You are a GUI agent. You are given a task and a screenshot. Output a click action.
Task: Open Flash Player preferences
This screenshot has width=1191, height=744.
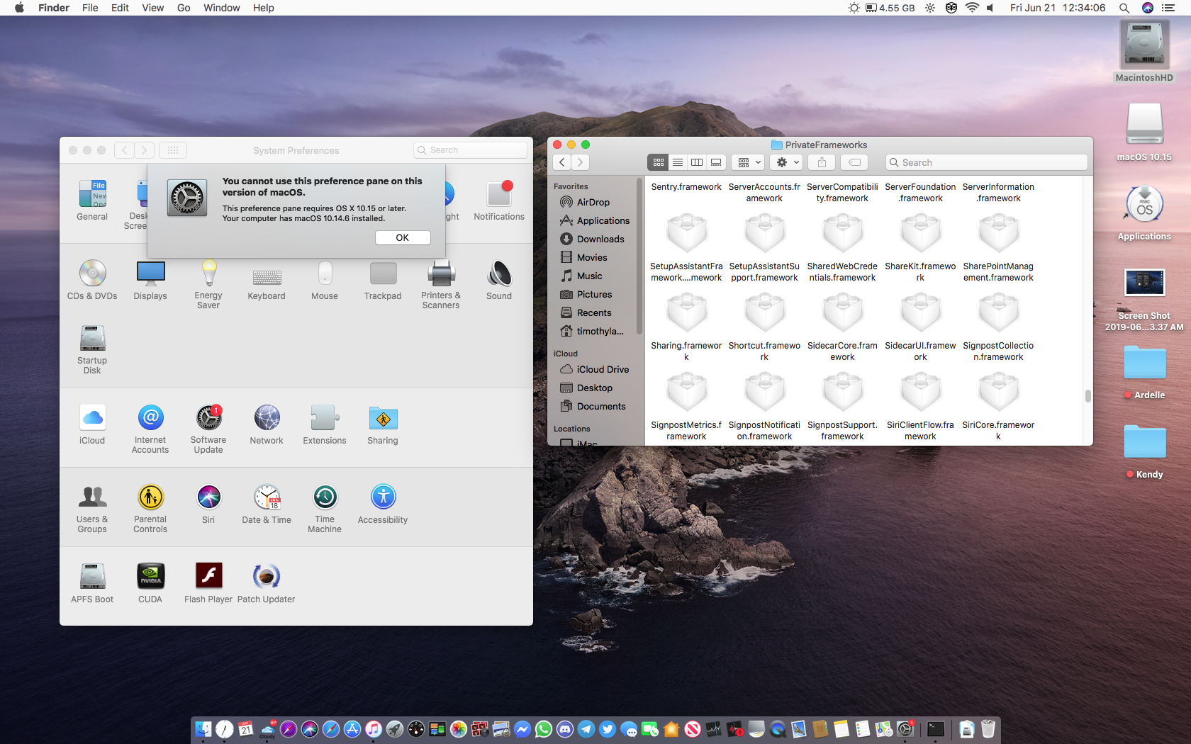(208, 583)
